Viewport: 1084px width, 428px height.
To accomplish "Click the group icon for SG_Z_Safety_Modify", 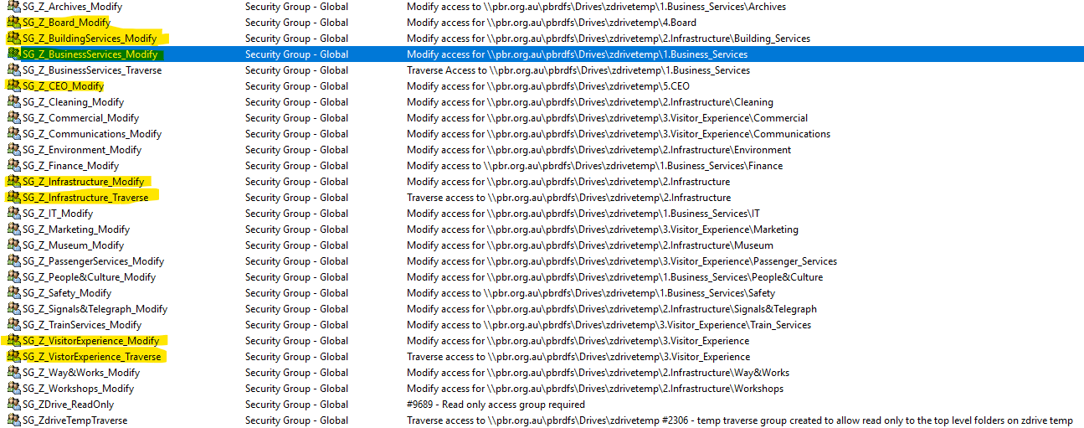I will point(13,293).
